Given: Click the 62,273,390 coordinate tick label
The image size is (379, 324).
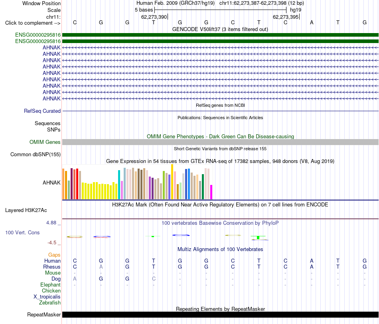Looking at the screenshot, I should click(x=154, y=17).
